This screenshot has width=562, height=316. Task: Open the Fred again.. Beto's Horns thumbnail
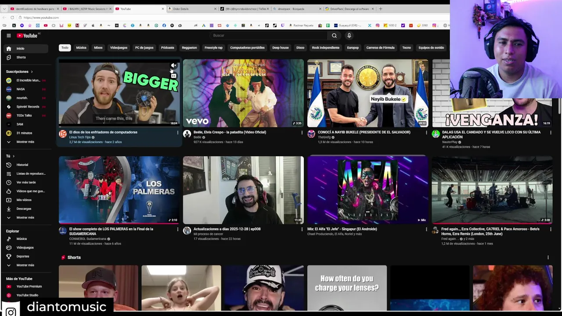492,190
